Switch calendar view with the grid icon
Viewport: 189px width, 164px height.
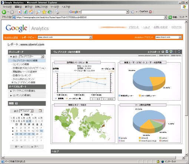40,111
